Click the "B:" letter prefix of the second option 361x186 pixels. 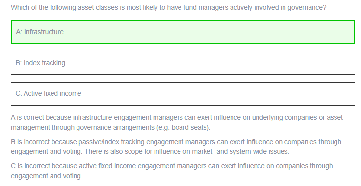coord(19,63)
